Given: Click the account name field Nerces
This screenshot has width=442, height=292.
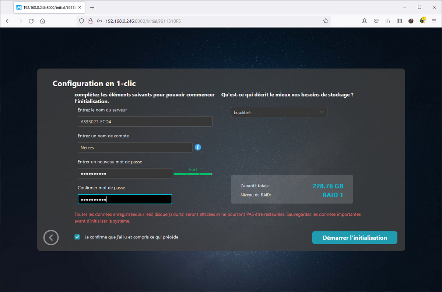Looking at the screenshot, I should [x=135, y=147].
